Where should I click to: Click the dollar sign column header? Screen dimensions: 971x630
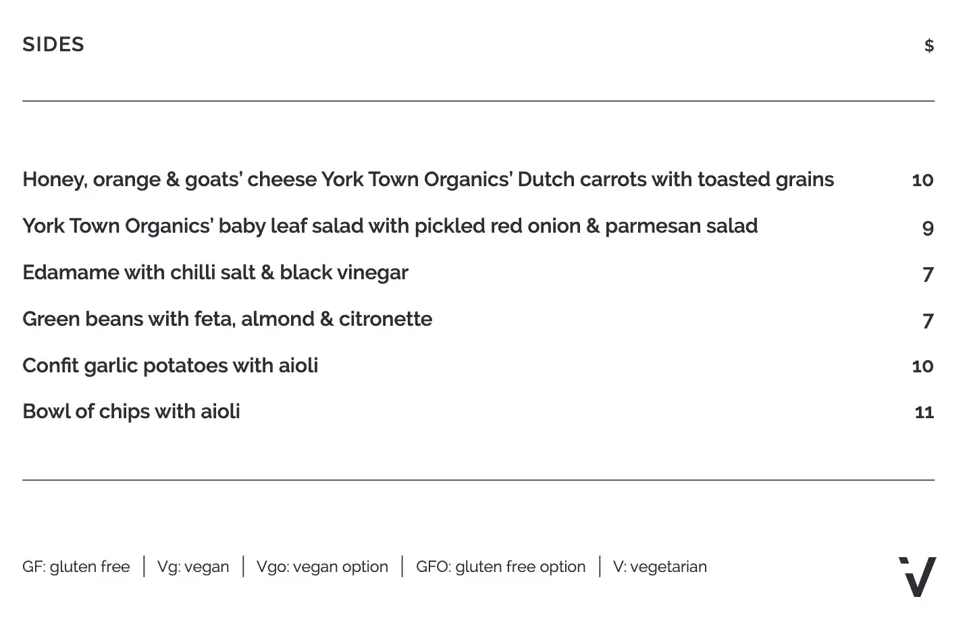(929, 45)
